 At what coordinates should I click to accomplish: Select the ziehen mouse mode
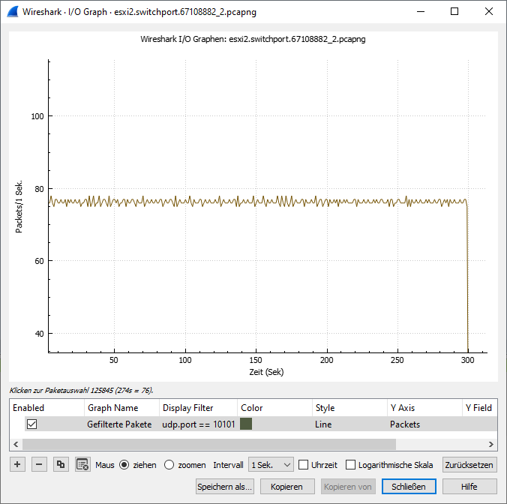click(124, 465)
